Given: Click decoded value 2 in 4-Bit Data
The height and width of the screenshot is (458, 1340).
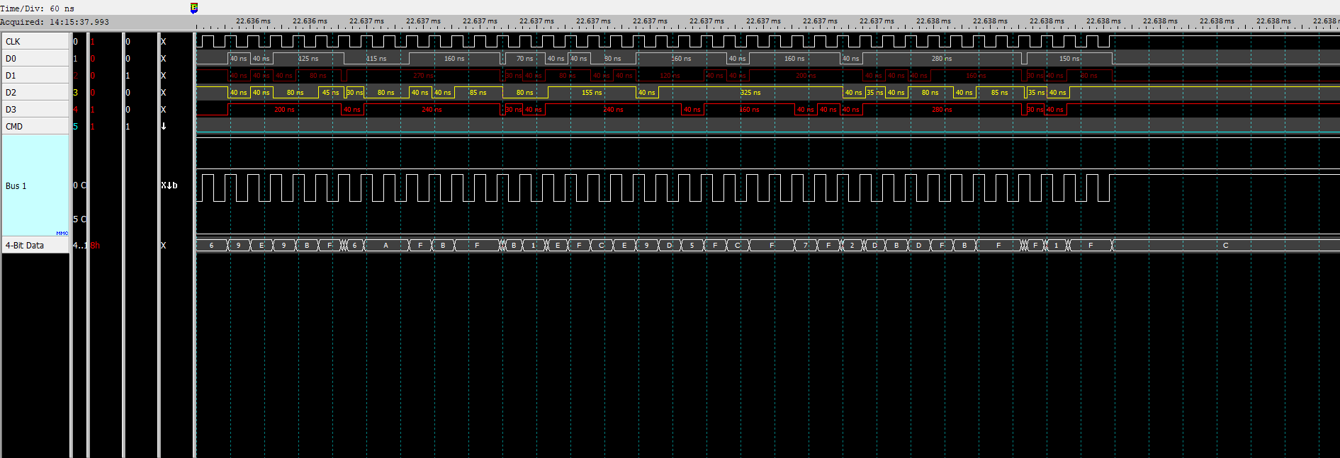Looking at the screenshot, I should tap(852, 246).
